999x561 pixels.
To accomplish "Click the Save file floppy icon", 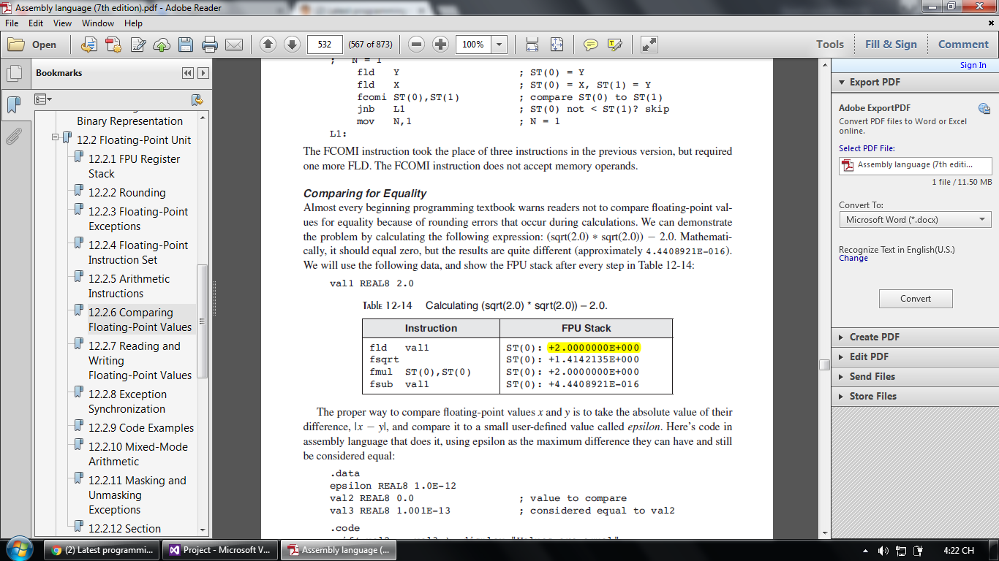I will (186, 45).
